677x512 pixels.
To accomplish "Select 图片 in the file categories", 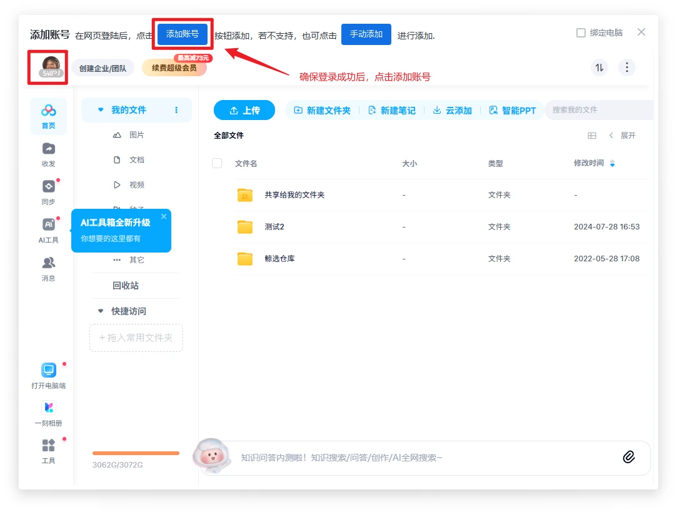I will click(x=136, y=135).
